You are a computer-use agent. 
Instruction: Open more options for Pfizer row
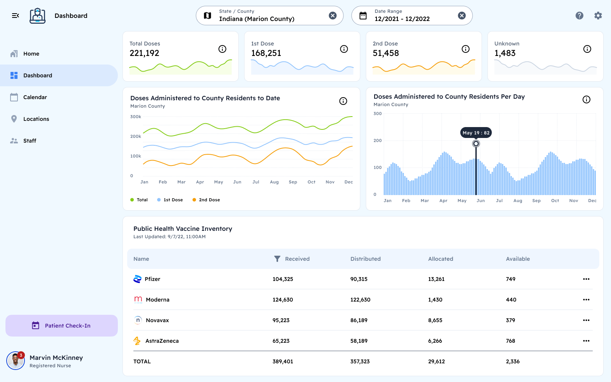tap(586, 279)
